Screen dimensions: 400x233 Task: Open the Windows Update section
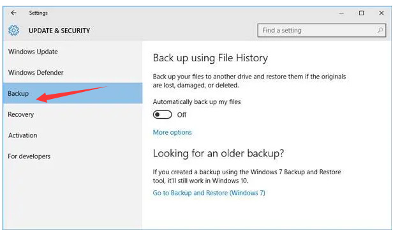click(x=73, y=52)
